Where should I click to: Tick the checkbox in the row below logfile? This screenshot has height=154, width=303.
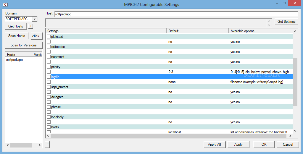pyautogui.click(x=49, y=82)
